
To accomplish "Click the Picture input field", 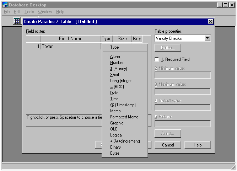I will tap(183, 124).
